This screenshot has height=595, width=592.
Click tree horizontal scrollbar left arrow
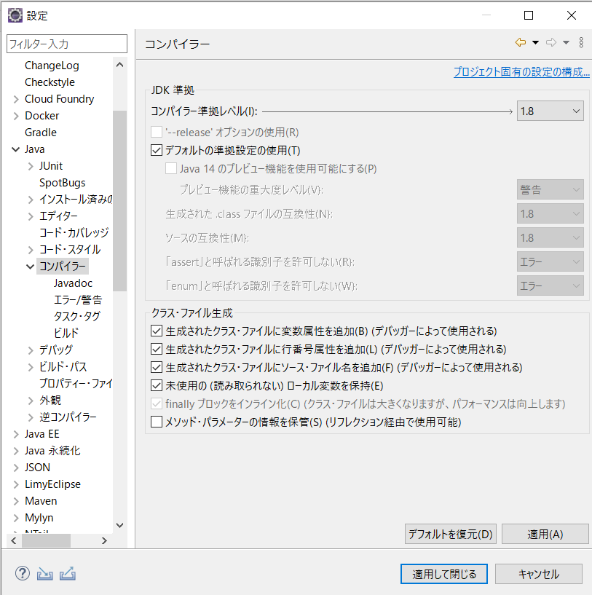14,540
